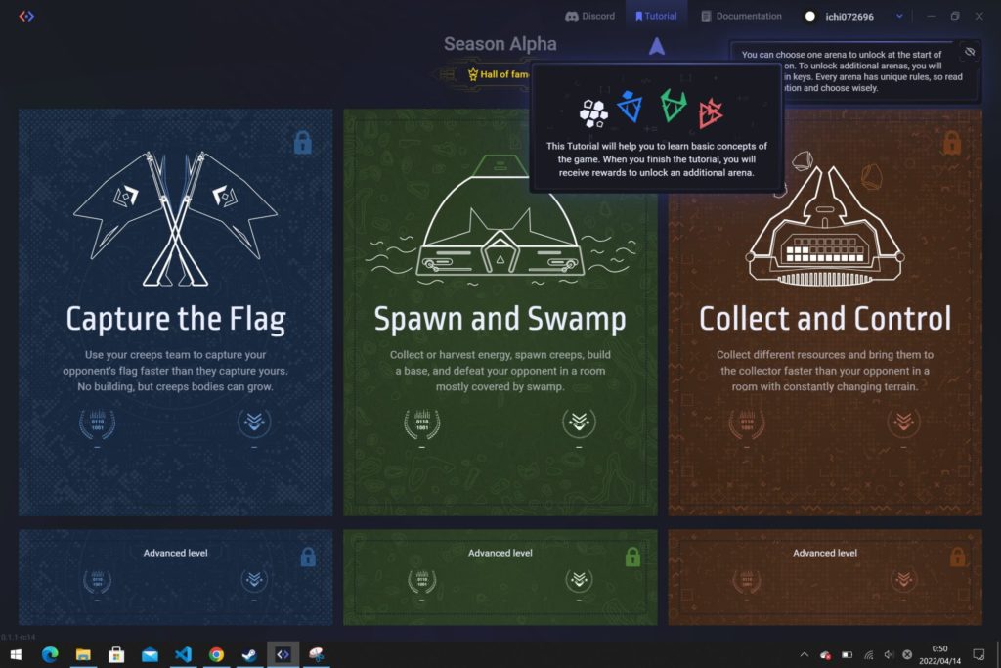Click the green creature tutorial icon
Image resolution: width=1001 pixels, height=668 pixels.
673,106
